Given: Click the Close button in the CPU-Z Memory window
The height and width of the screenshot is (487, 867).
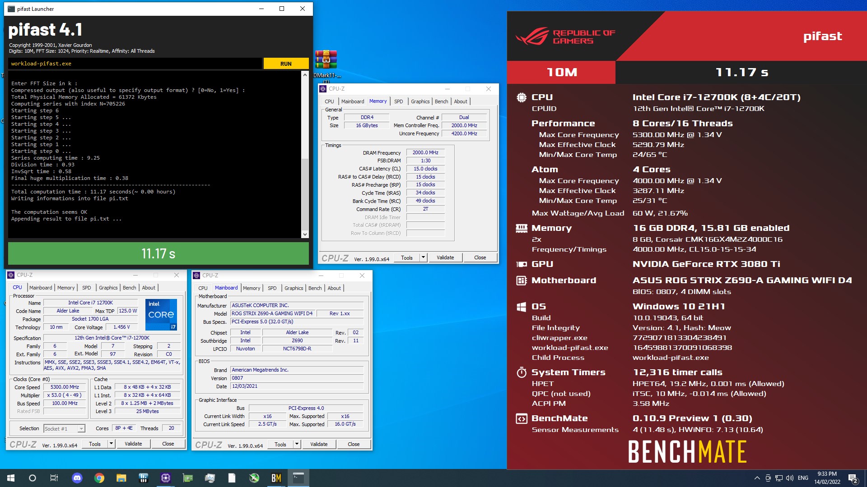Looking at the screenshot, I should [480, 257].
